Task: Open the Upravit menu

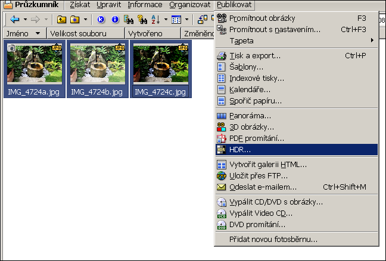Action: click(x=109, y=5)
